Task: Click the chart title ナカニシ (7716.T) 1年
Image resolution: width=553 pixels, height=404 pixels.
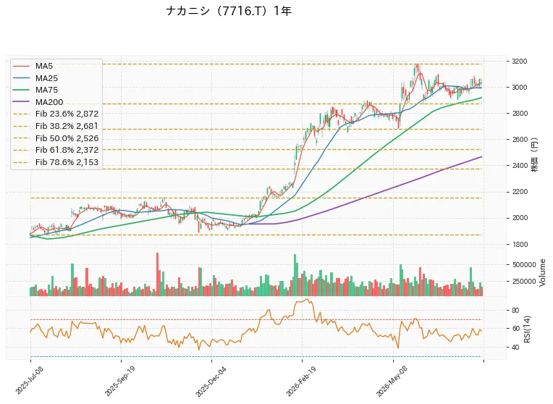Action: click(229, 11)
